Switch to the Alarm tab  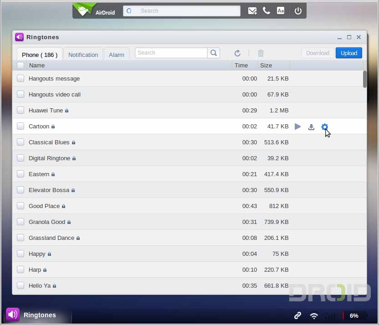click(116, 55)
